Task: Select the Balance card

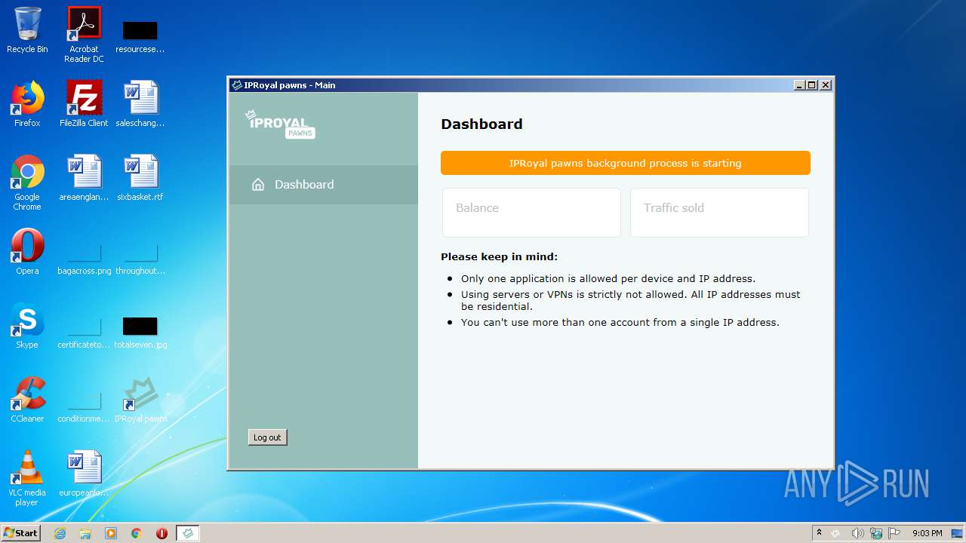Action: tap(531, 213)
